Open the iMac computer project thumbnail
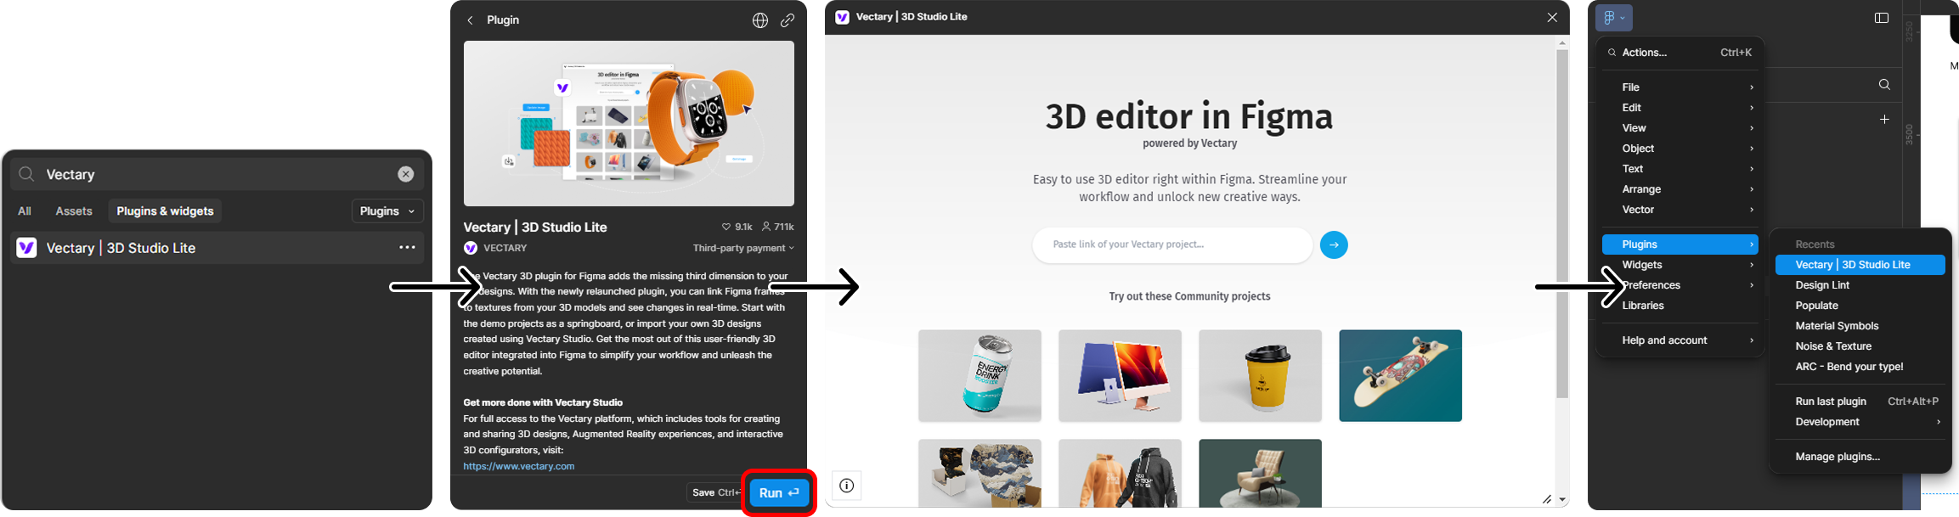 click(1120, 375)
